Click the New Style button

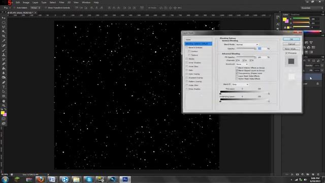pos(291,49)
